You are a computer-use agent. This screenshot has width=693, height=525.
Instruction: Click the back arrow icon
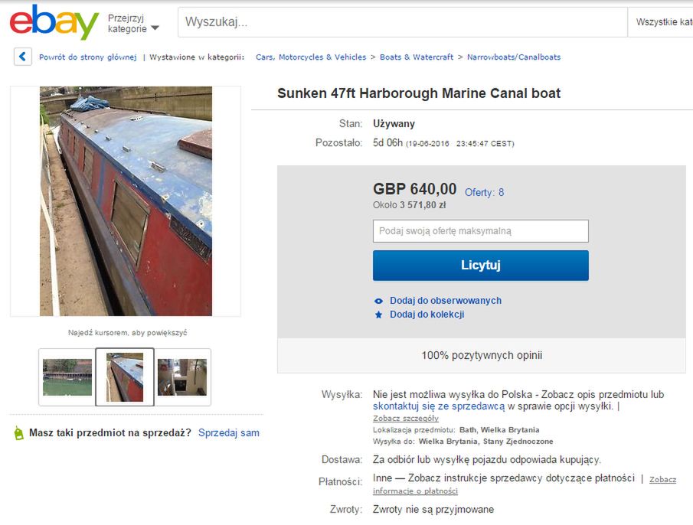click(23, 57)
